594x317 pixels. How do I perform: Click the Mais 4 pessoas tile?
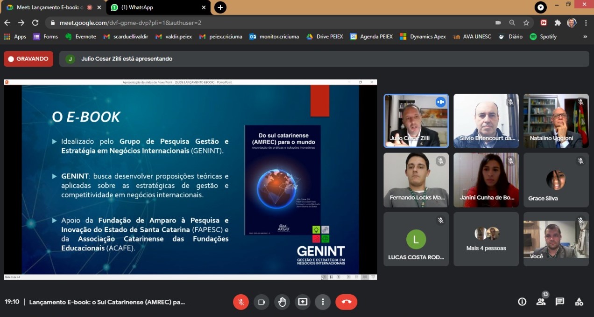point(486,239)
